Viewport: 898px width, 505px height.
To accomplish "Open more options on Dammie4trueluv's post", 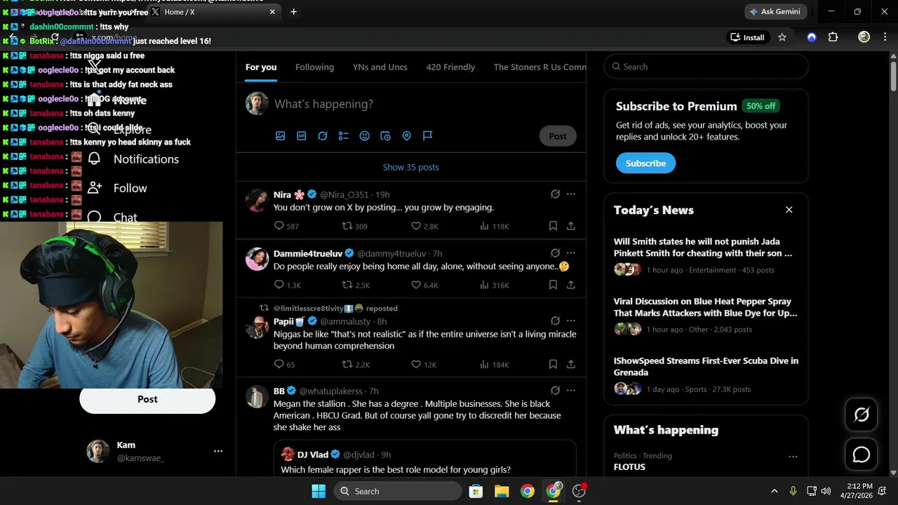I will (571, 253).
